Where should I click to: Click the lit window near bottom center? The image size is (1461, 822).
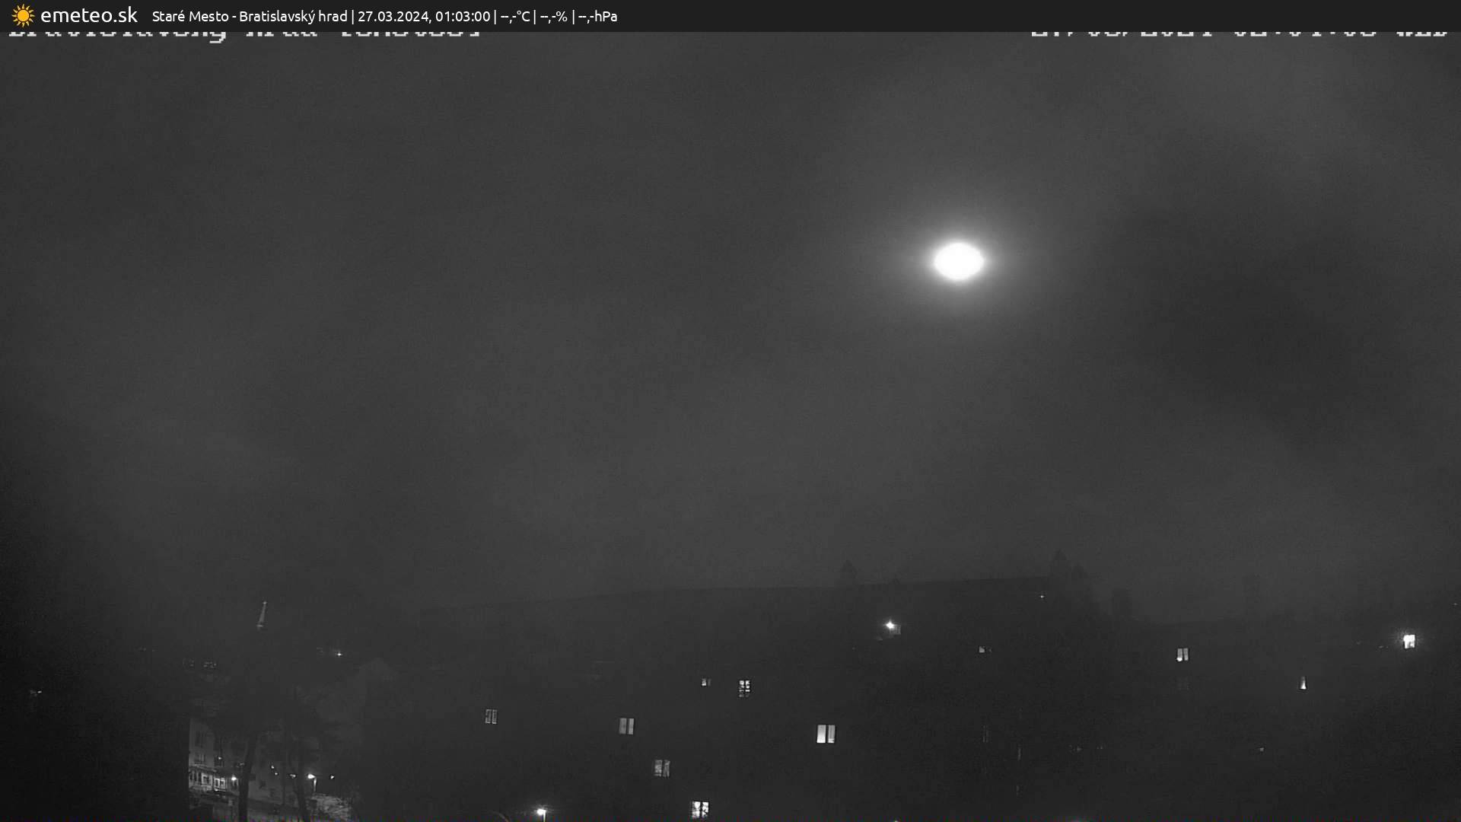pyautogui.click(x=699, y=808)
